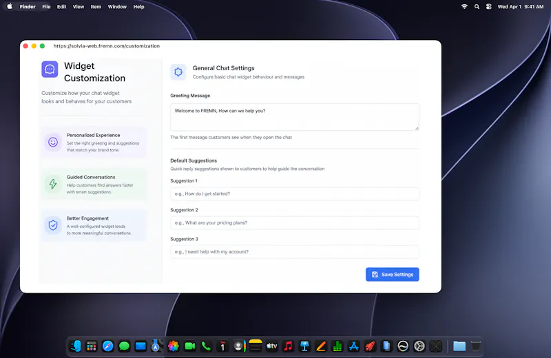Open Messages from the dock
Screen dimensions: 551x358
[124, 346]
